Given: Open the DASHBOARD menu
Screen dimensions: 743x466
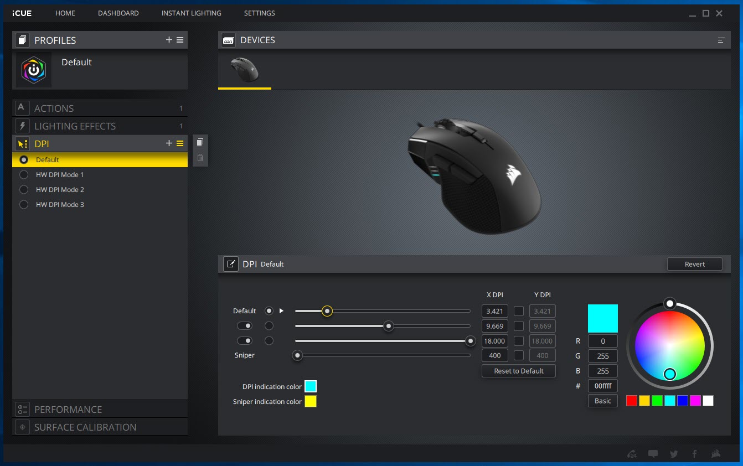Looking at the screenshot, I should pos(118,13).
